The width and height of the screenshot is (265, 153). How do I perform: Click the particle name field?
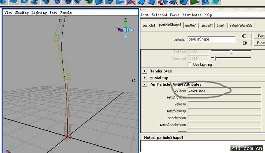(211, 39)
